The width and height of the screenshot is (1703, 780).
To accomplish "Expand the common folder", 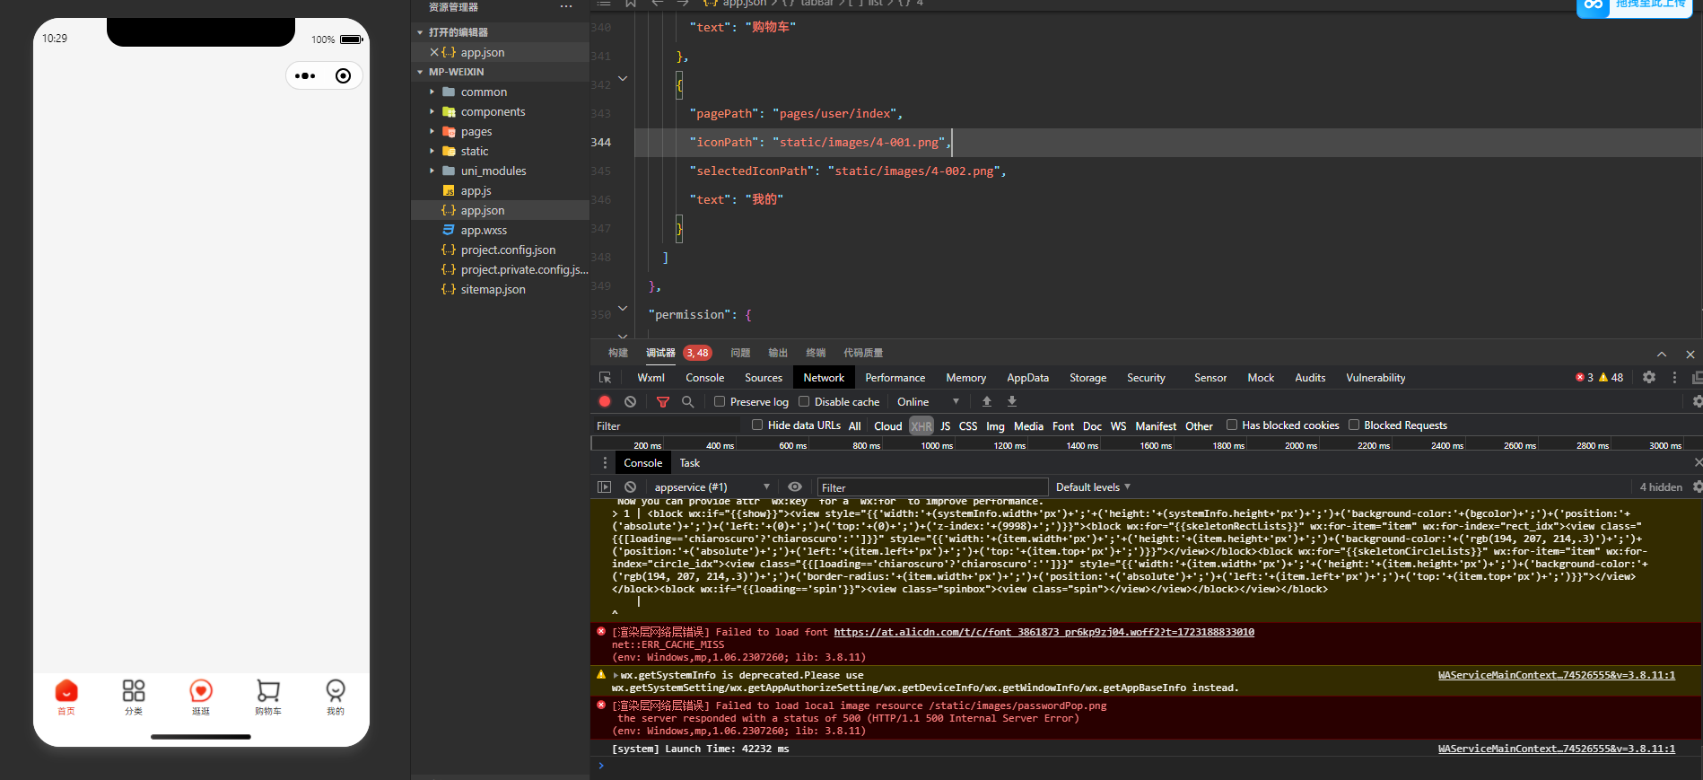I will tap(432, 92).
